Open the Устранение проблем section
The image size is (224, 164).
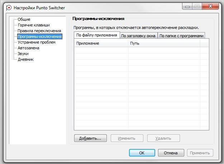(x=37, y=42)
